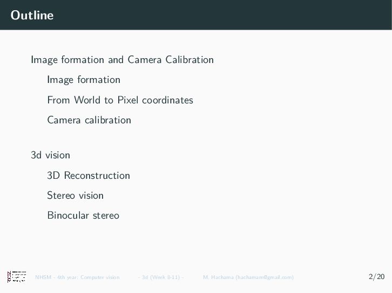
Task: Jump to the 'Camera calibration' subsection
Action: point(89,120)
